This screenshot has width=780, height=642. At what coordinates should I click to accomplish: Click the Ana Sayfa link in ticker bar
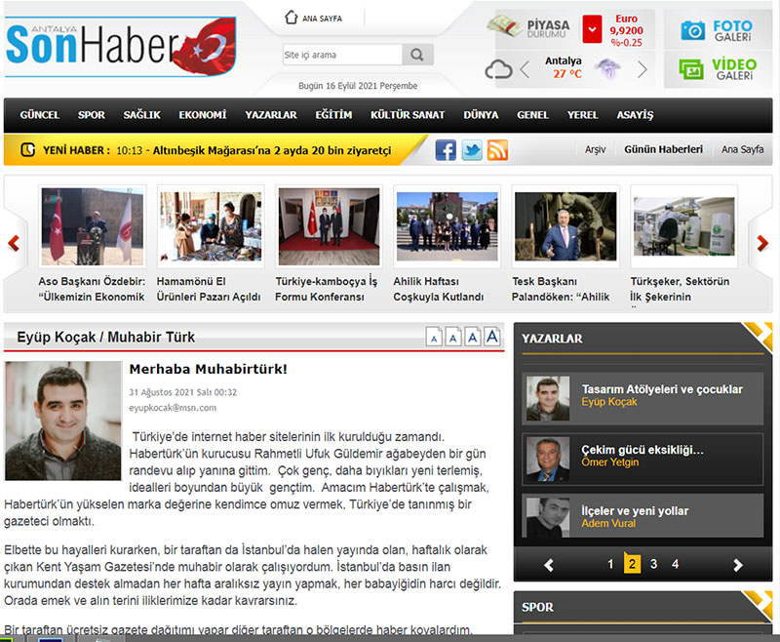click(742, 149)
